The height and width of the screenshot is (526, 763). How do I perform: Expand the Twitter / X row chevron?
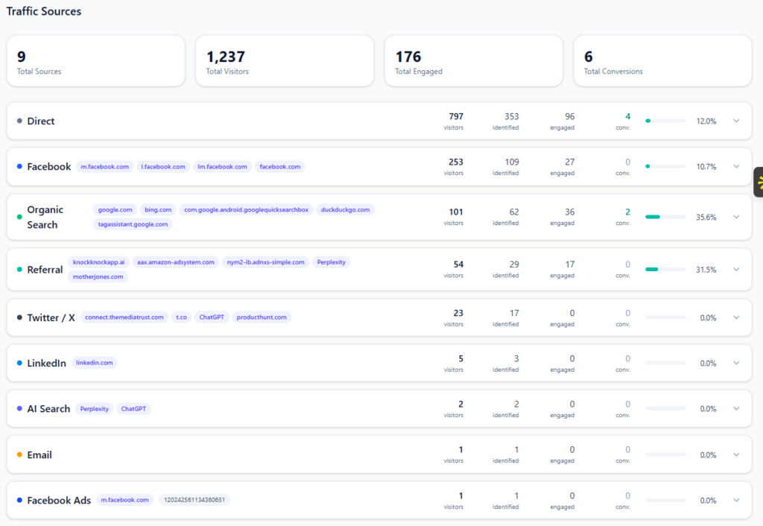point(736,317)
